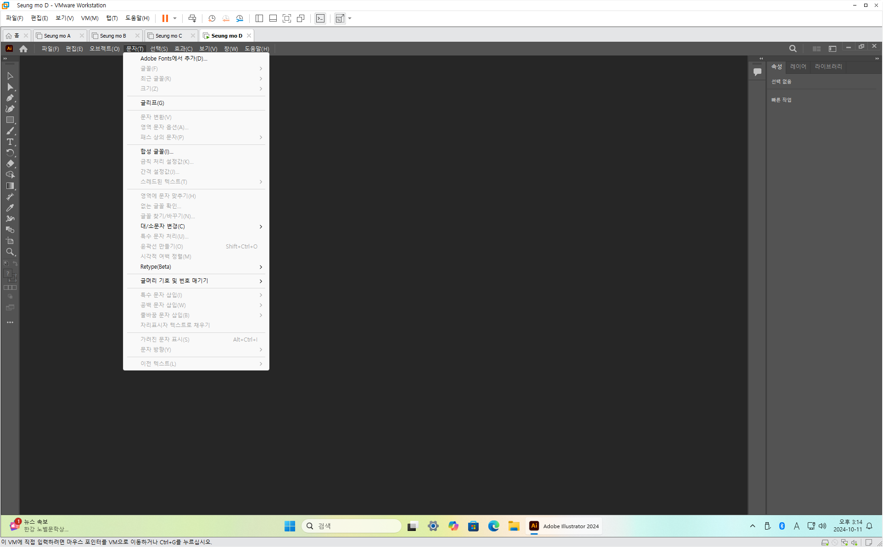Screen dimensions: 883x547
Task: Open Microsoft Edge from taskbar
Action: pyautogui.click(x=493, y=526)
